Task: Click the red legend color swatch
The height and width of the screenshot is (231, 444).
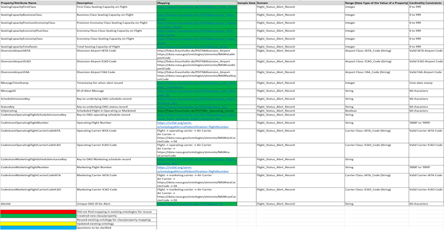Action: click(38, 212)
